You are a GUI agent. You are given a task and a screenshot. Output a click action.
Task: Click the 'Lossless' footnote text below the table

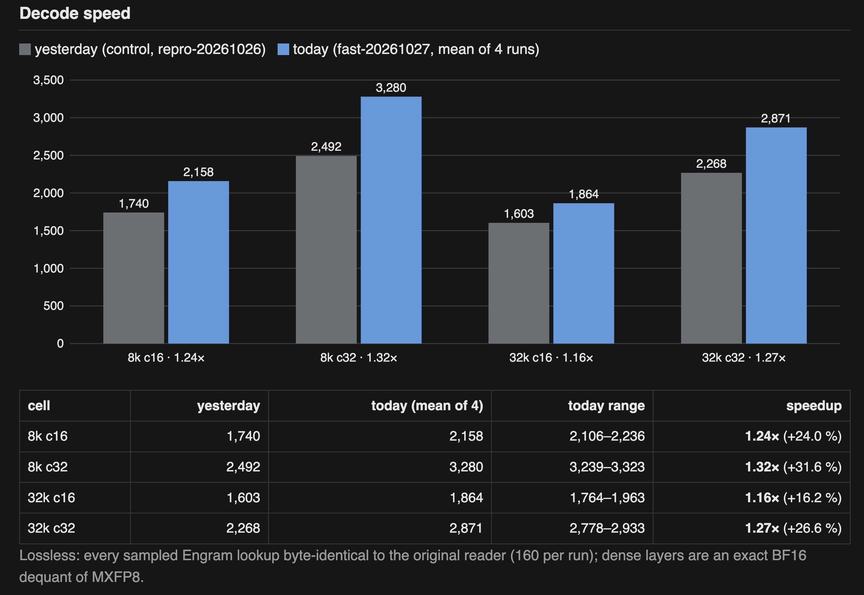click(x=413, y=566)
